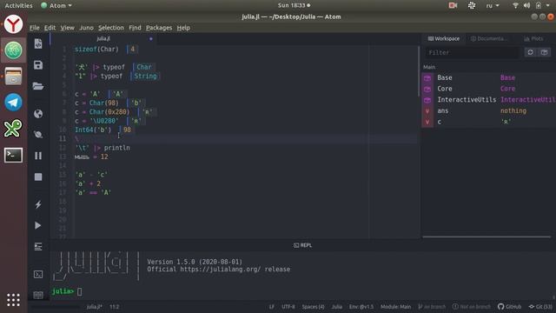The width and height of the screenshot is (556, 313).
Task: Click the variable icon beside ans
Action: (x=427, y=110)
